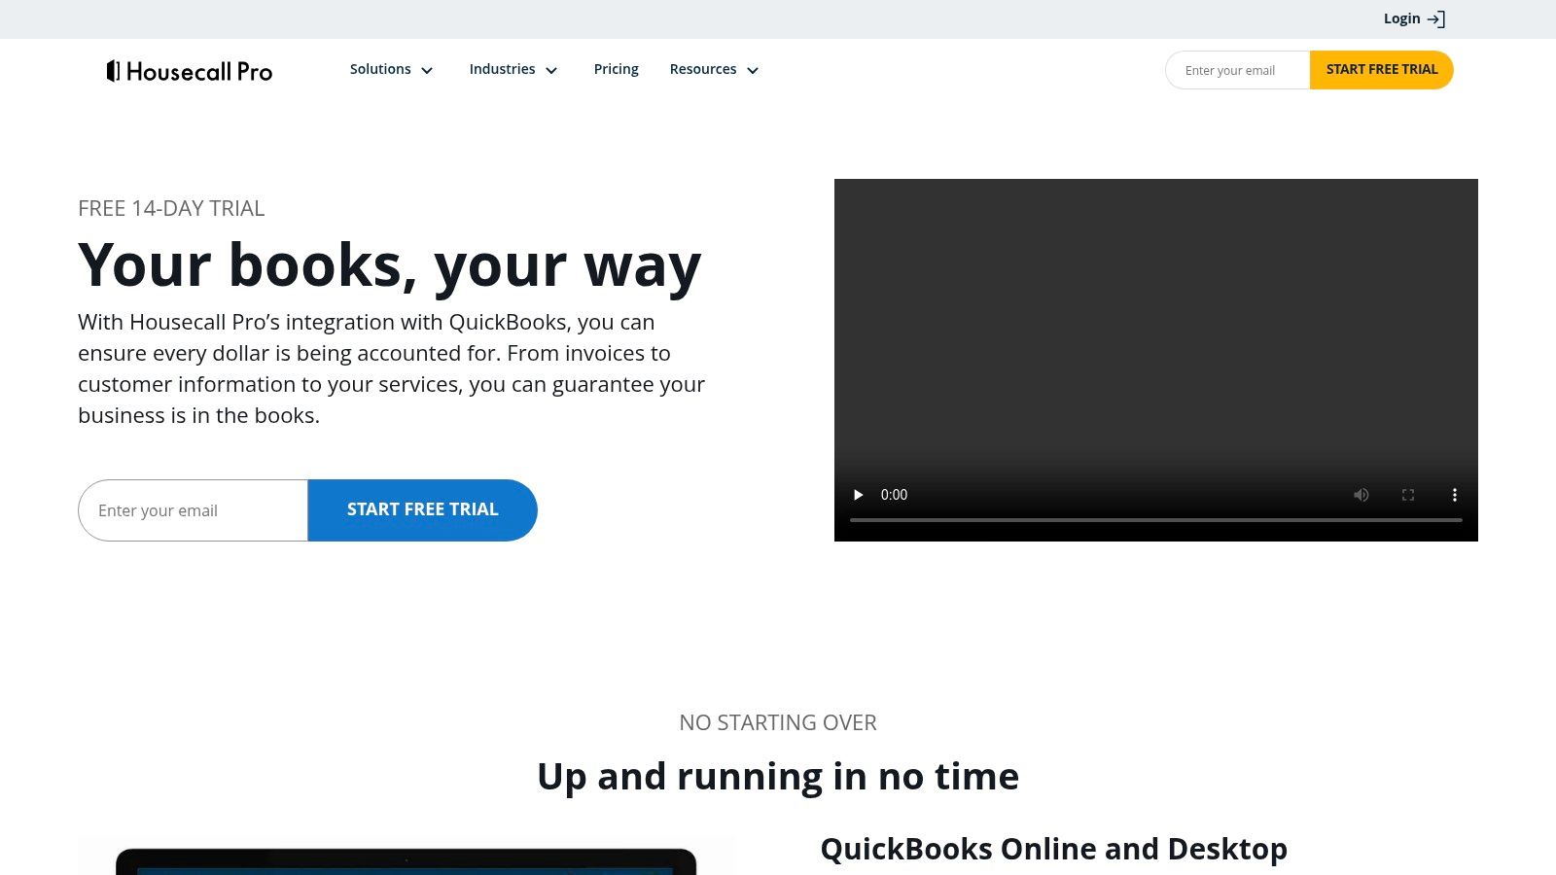Open the video more options menu
Viewport: 1556px width, 875px height.
[1455, 495]
